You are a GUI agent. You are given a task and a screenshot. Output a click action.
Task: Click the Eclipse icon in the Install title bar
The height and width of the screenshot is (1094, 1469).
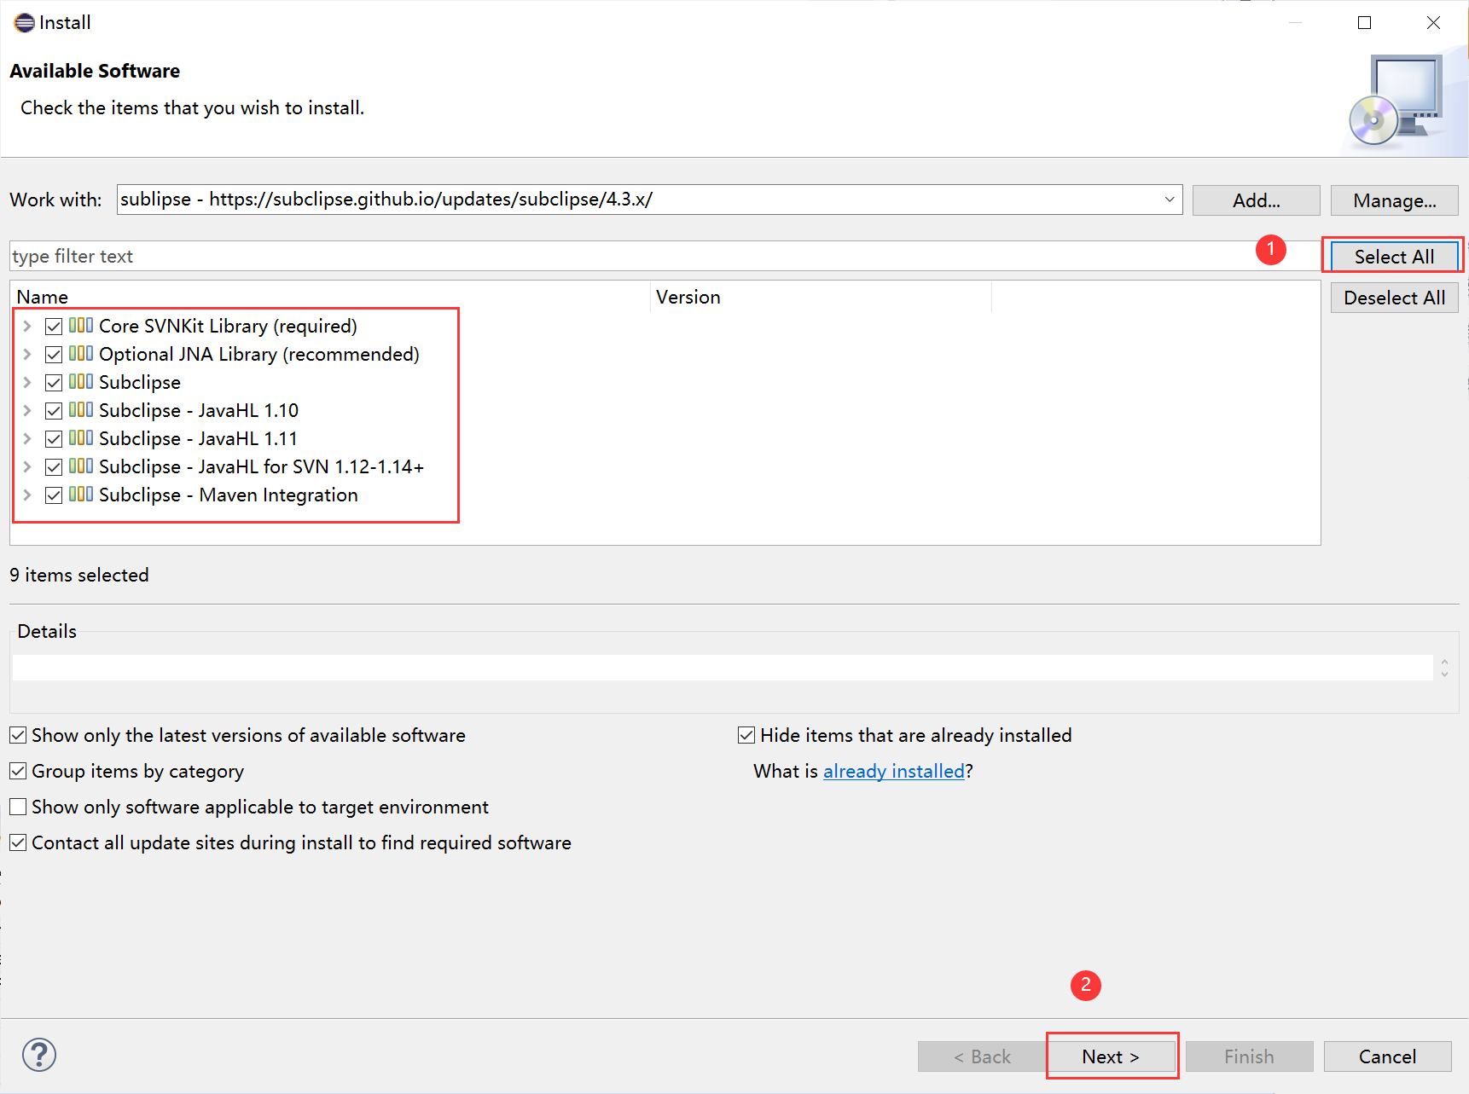point(24,23)
